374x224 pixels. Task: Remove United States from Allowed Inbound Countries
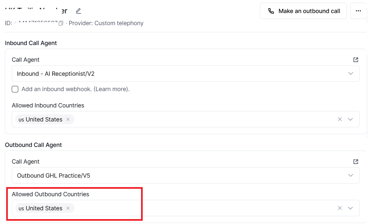[x=68, y=120]
